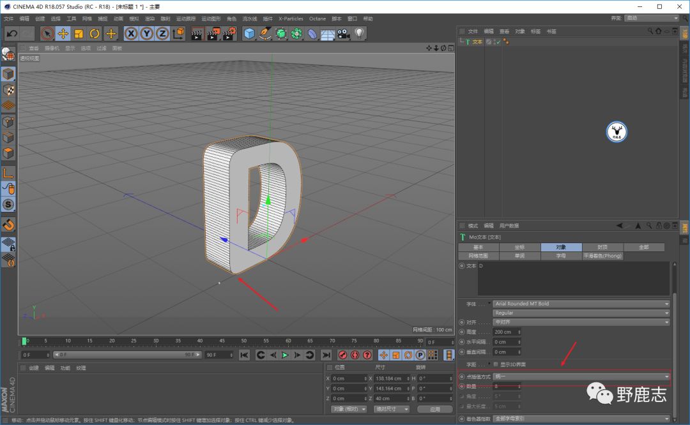Toggle viewport Solo S button

point(8,204)
